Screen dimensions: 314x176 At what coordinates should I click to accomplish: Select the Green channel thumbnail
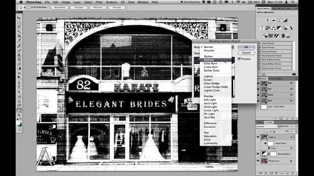point(264,95)
